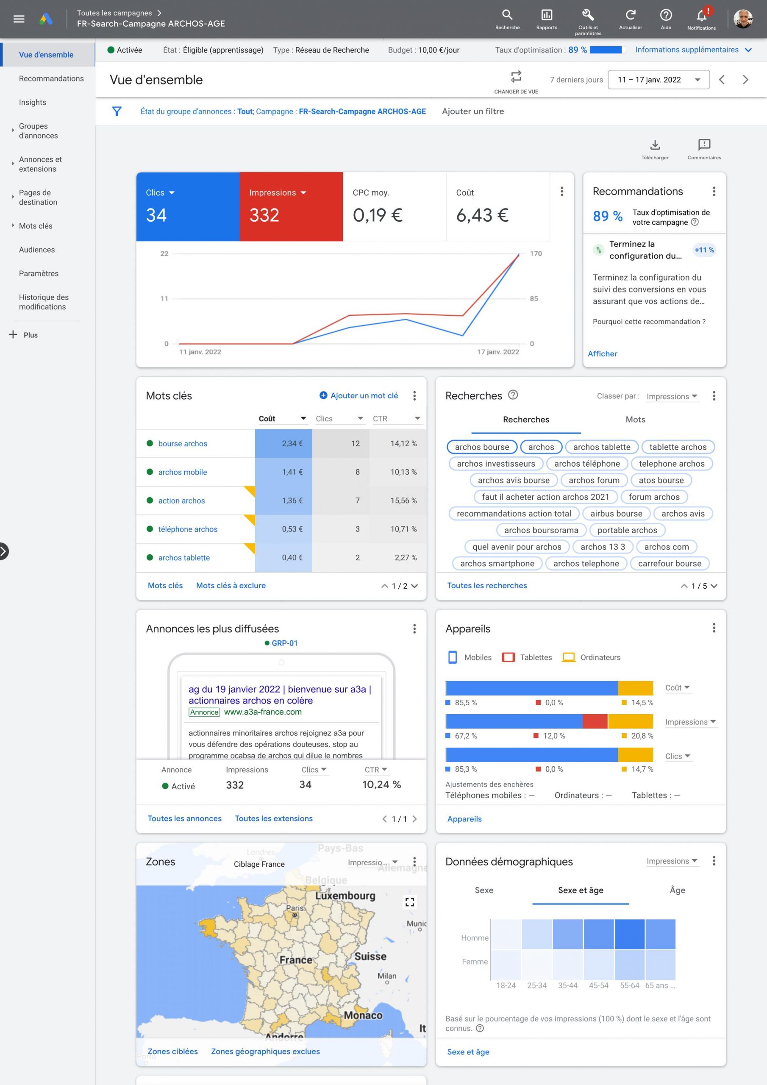Viewport: 767px width, 1085px height.
Task: Open the scorecard chart three-dot menu
Action: click(x=561, y=191)
